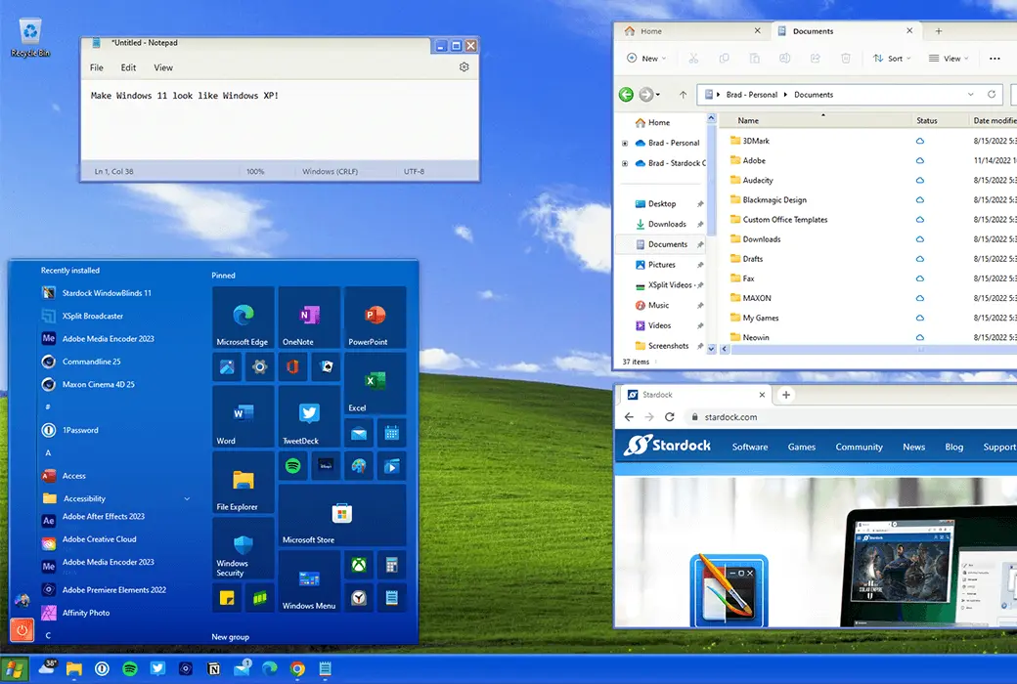
Task: Open the Office small tile
Action: point(292,367)
